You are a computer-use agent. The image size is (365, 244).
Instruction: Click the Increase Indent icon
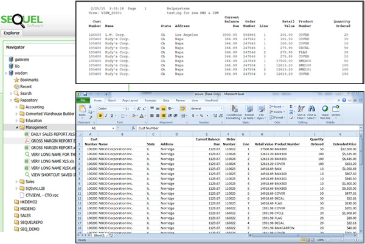[176, 116]
